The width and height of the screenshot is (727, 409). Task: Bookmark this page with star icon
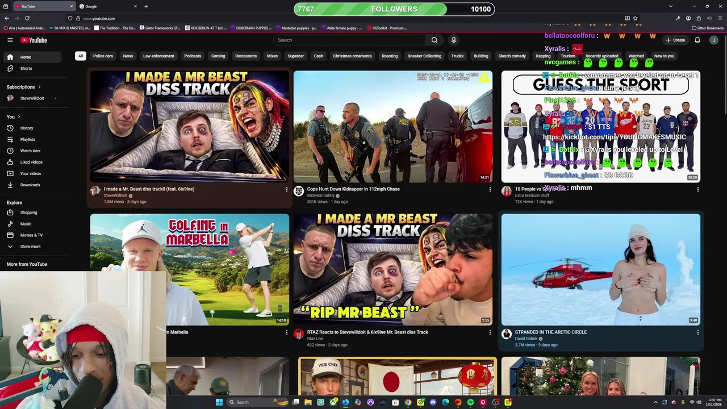coord(635,18)
